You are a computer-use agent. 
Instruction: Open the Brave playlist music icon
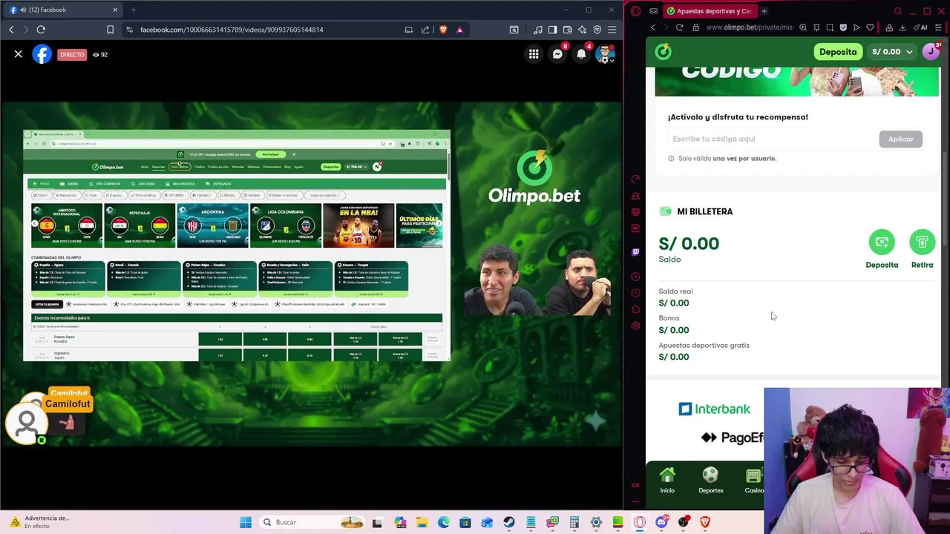[x=537, y=30]
